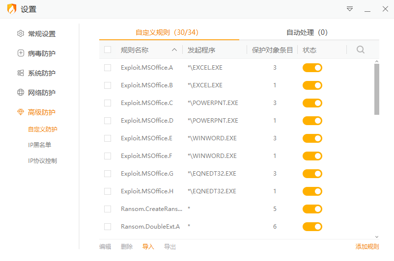Open the 系统防护 section

[x=42, y=73]
